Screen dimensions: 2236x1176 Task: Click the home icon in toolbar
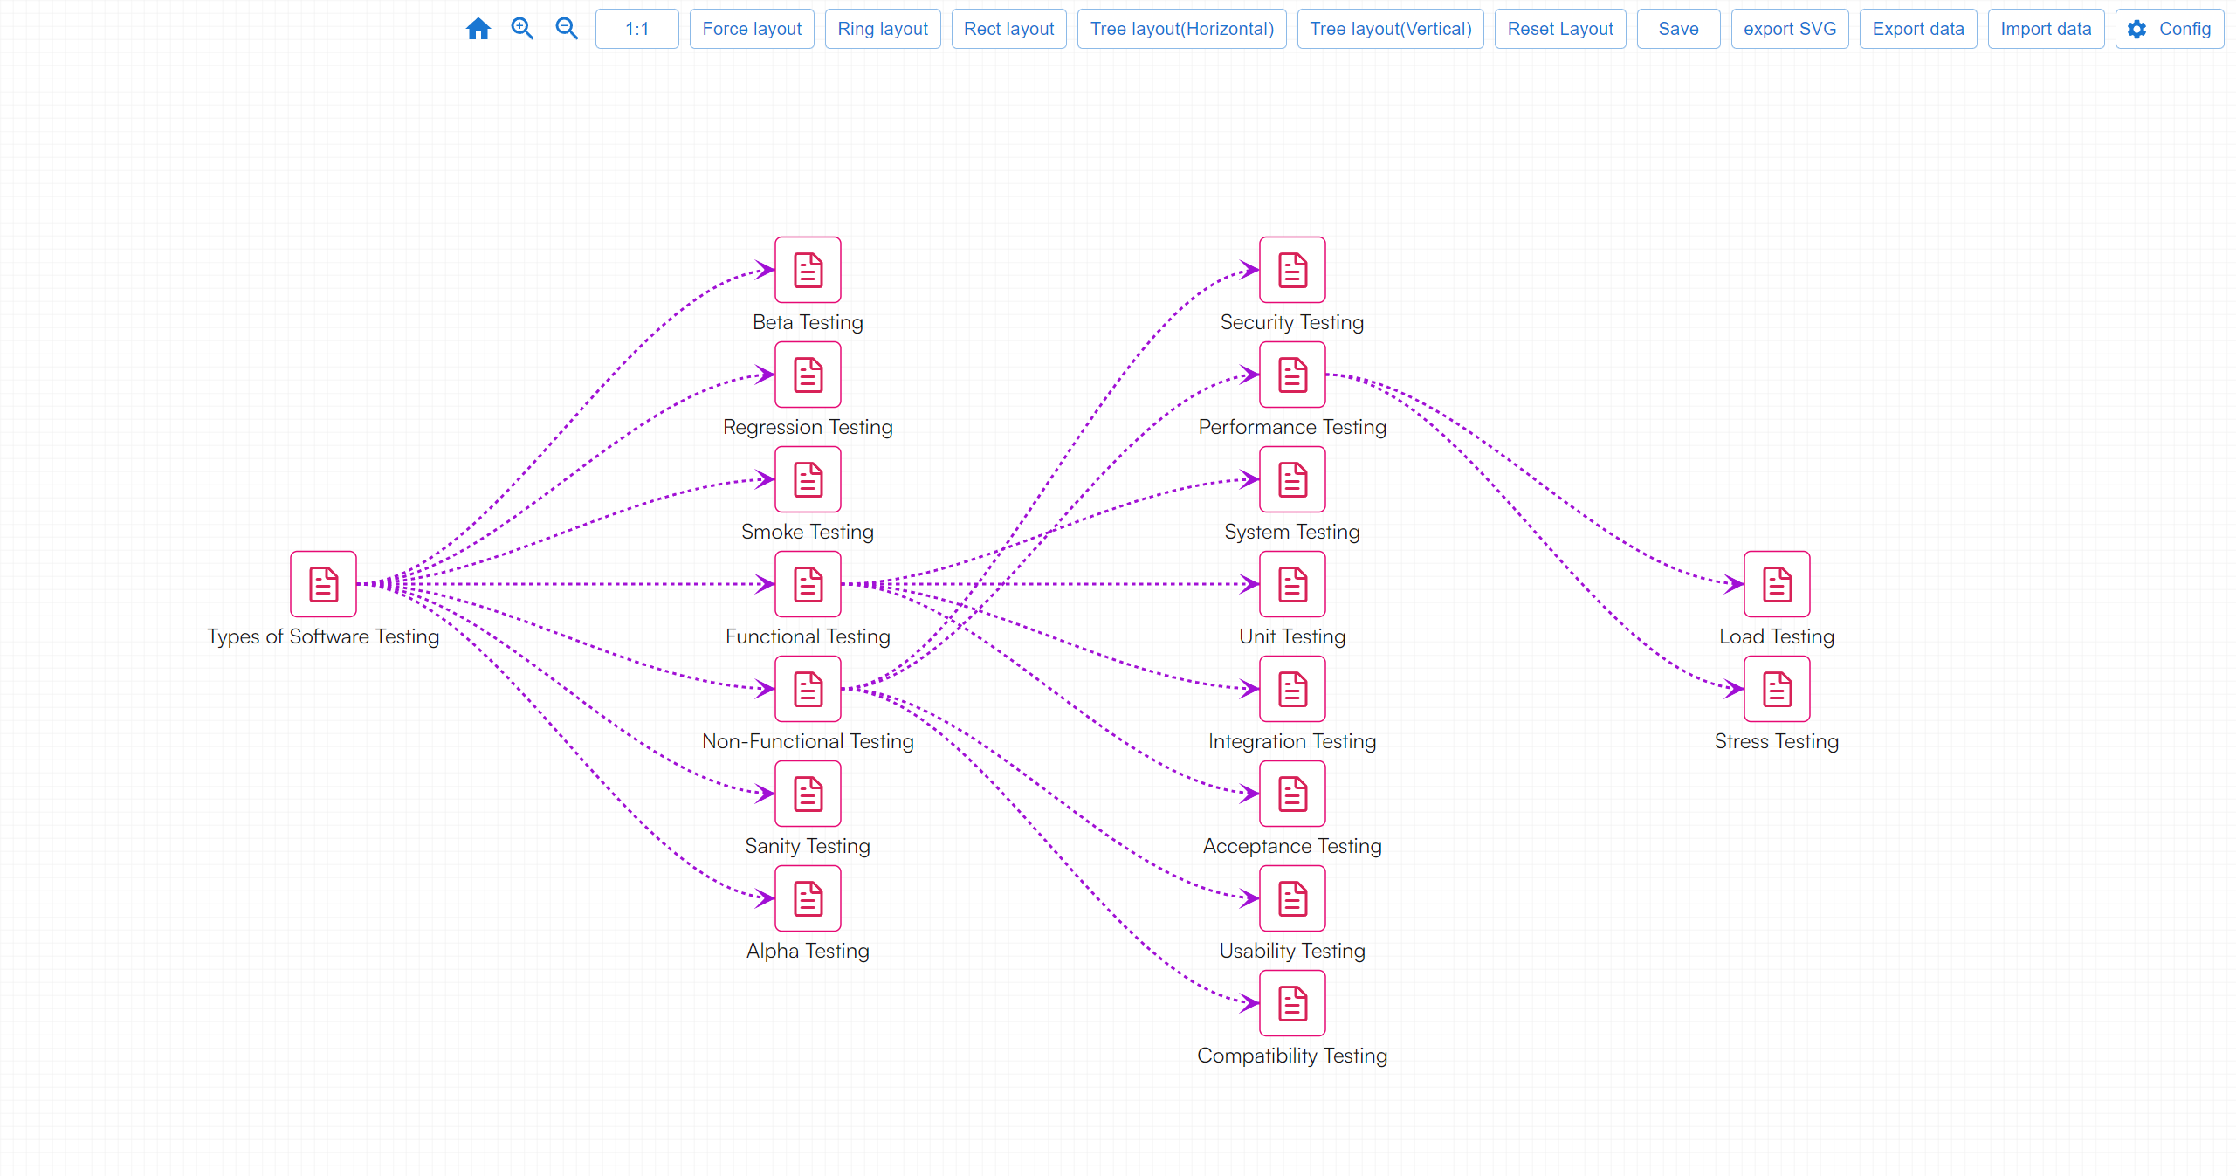(x=478, y=29)
